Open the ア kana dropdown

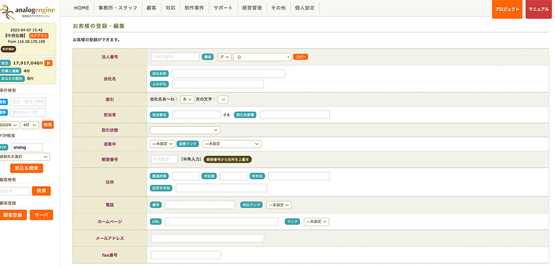click(x=224, y=57)
